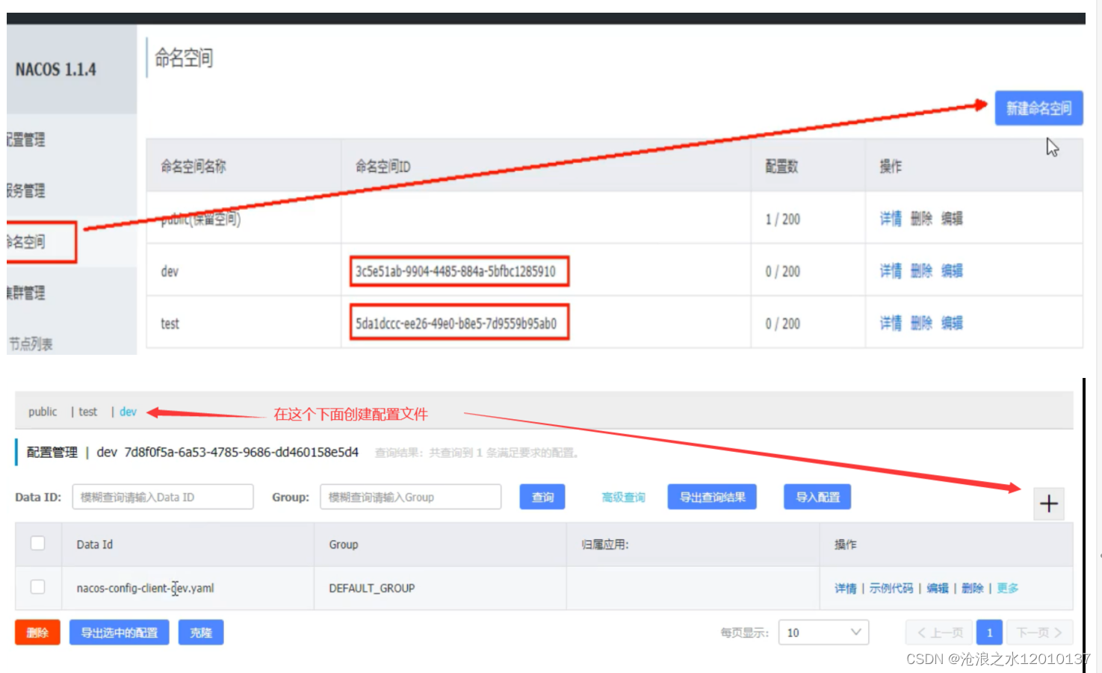The height and width of the screenshot is (673, 1102).
Task: Click the NACOS 1.1.4 logo
Action: [56, 69]
